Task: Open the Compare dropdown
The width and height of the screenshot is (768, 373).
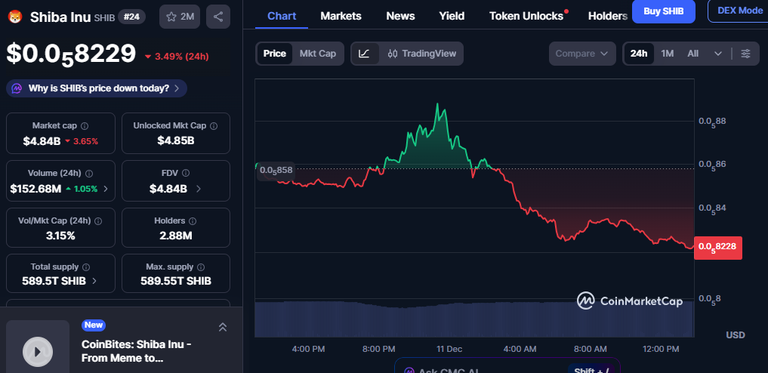Action: pos(581,54)
